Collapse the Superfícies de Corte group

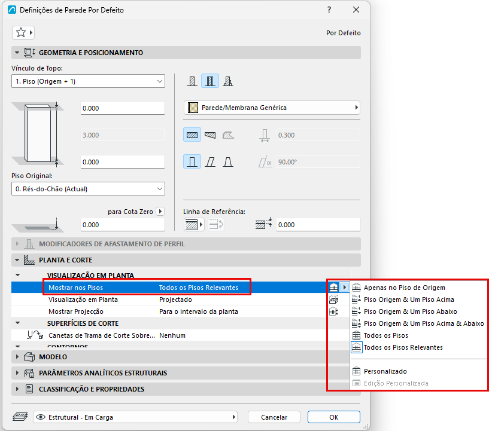(x=18, y=323)
